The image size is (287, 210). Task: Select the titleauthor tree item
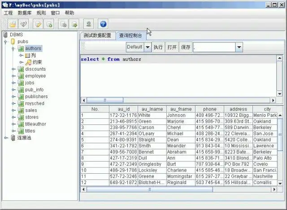pyautogui.click(x=35, y=124)
